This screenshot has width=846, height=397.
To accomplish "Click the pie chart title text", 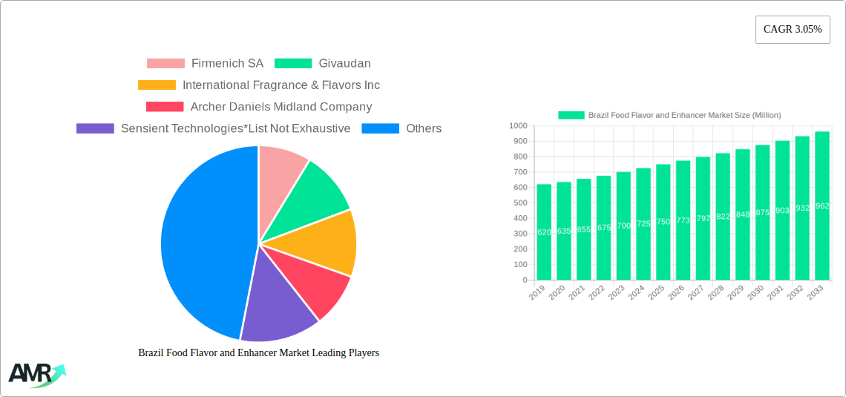I will [x=258, y=353].
